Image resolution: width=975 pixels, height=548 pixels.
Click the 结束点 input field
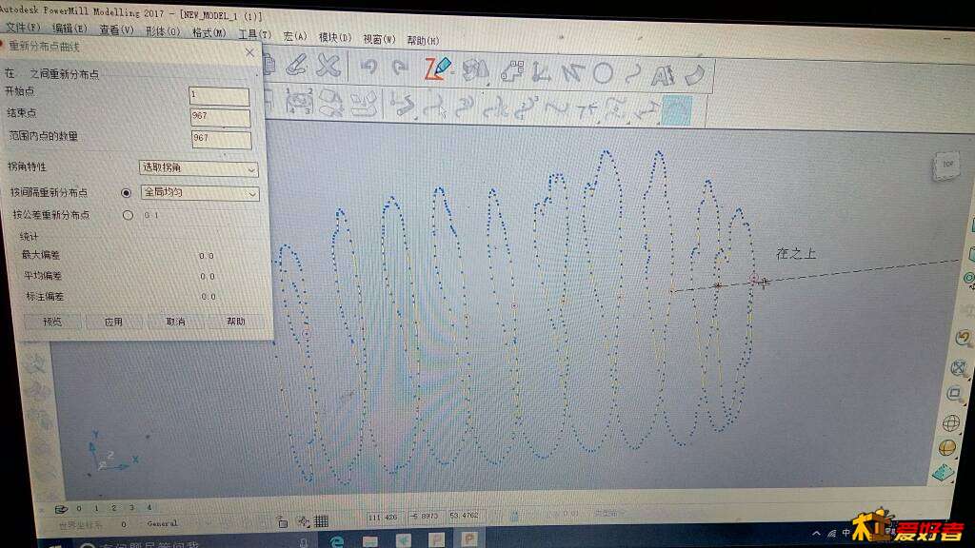[220, 117]
